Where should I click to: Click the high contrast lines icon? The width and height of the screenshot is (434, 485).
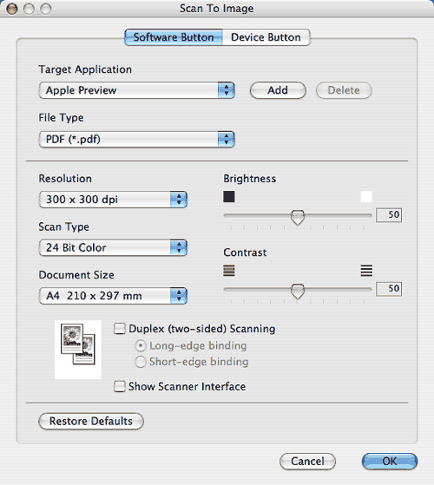point(366,271)
